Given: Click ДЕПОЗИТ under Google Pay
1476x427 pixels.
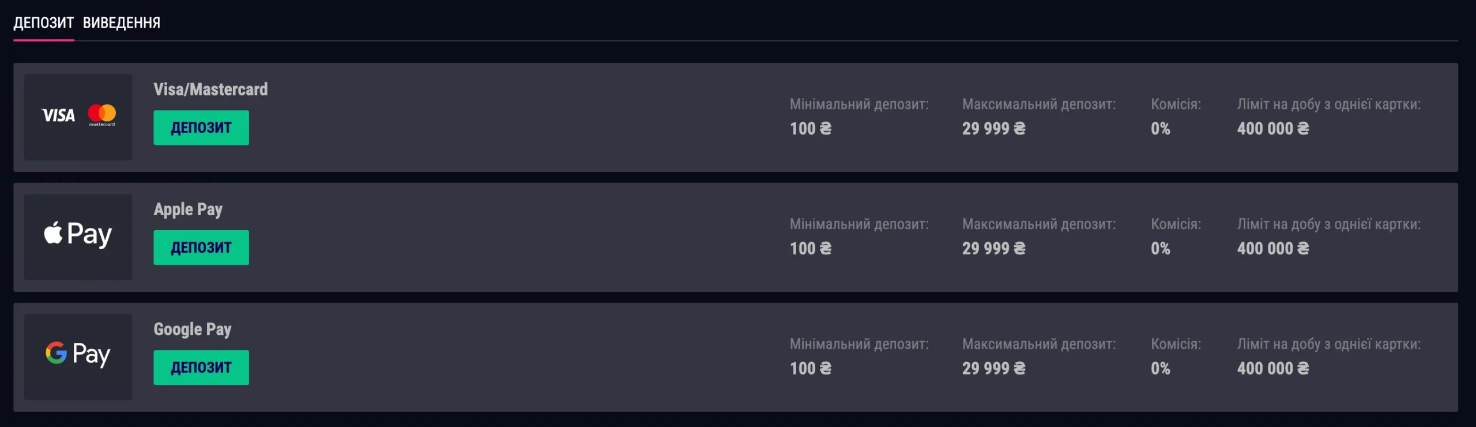Looking at the screenshot, I should 201,367.
